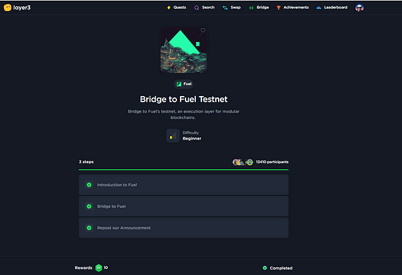Expand the Introduction to Fuel step
402x275 pixels.
(x=183, y=184)
